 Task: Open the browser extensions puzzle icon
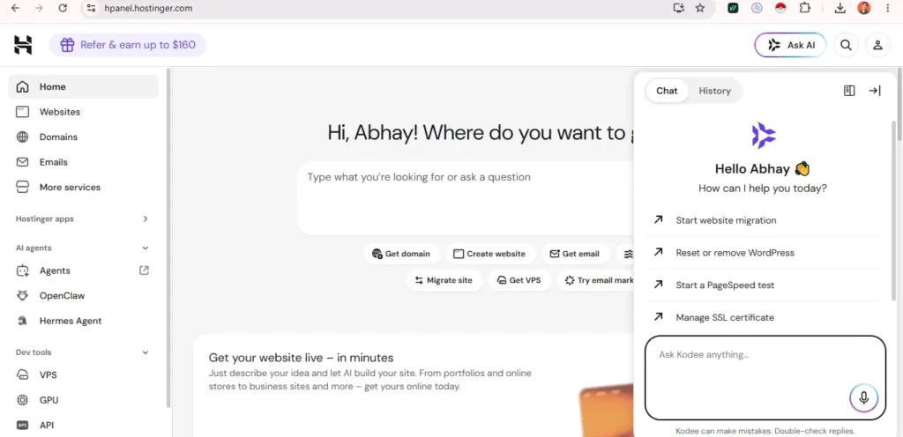coord(804,8)
